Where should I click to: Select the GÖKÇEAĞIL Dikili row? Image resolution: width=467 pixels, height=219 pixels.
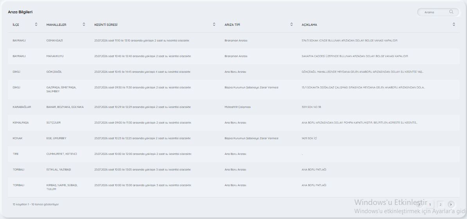(x=233, y=72)
